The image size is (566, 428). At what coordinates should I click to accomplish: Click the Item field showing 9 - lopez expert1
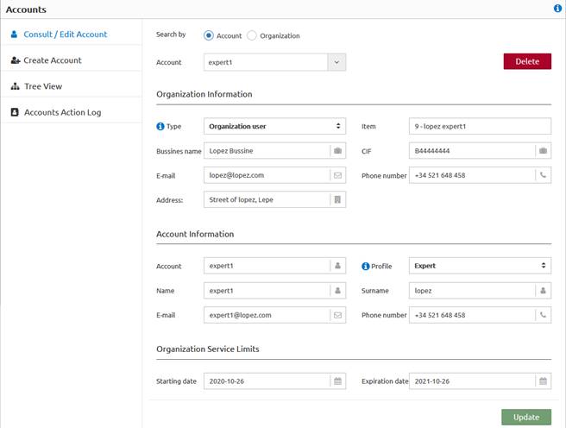tap(480, 126)
